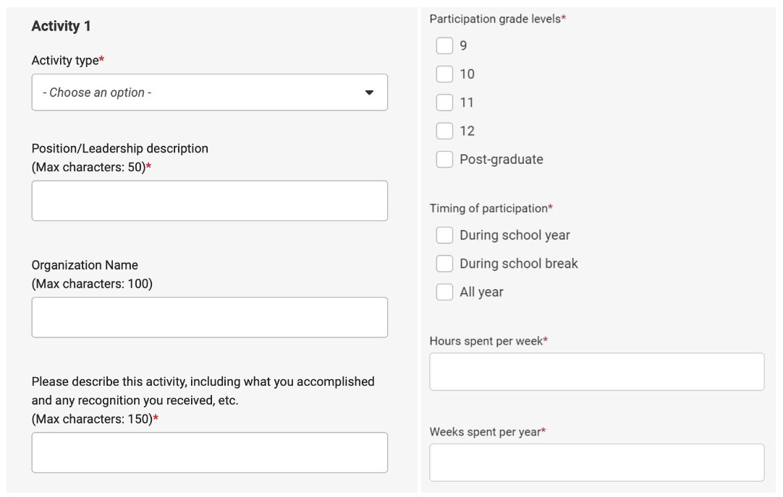This screenshot has height=497, width=783.
Task: Select During school year checkbox
Action: point(444,235)
